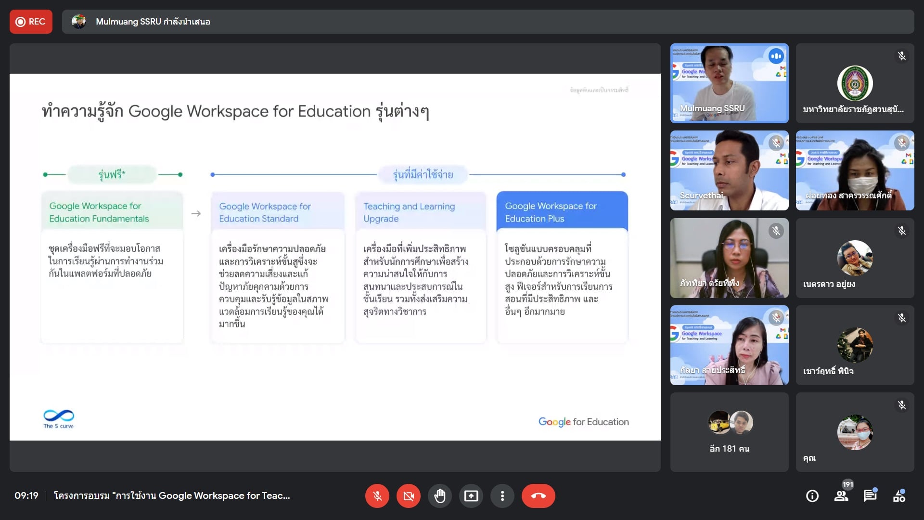Unmute the microphone button

click(377, 496)
